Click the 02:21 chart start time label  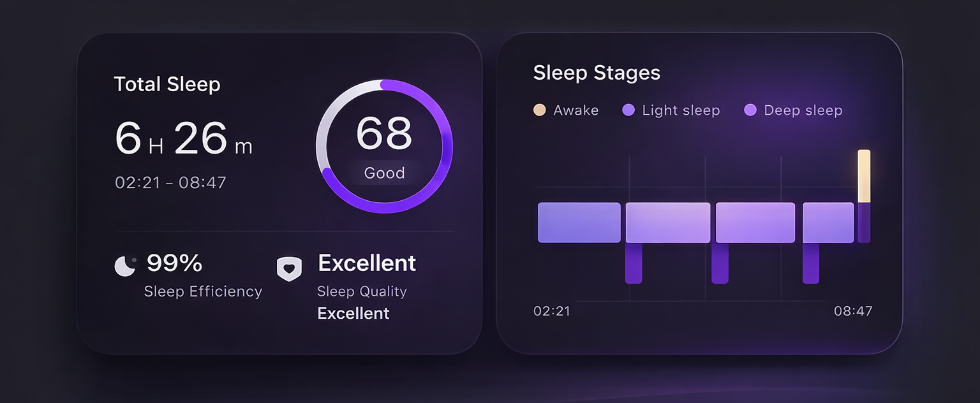(552, 311)
